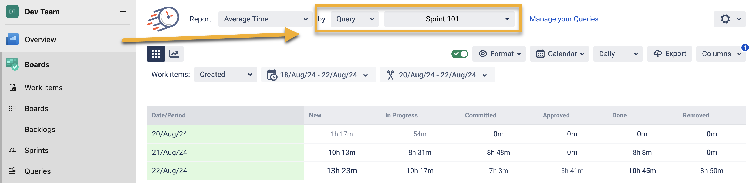Click the add plus icon beside Dev Team

coord(123,12)
